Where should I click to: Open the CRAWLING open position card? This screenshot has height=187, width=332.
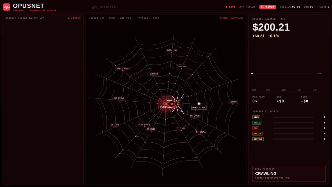click(289, 174)
